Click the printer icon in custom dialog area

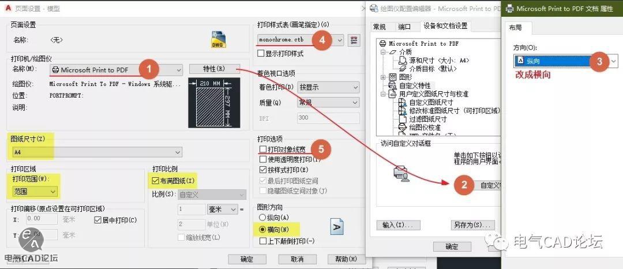[x=401, y=171]
